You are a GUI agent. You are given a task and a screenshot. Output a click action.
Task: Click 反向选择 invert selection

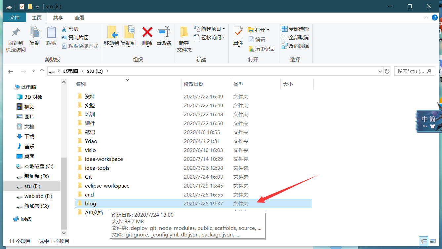(x=295, y=46)
